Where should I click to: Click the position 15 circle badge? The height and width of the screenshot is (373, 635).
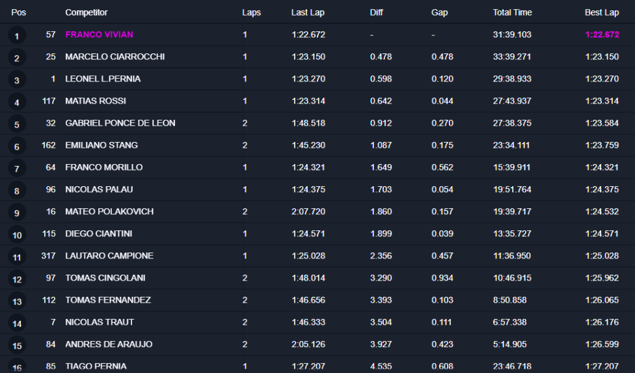(x=17, y=346)
